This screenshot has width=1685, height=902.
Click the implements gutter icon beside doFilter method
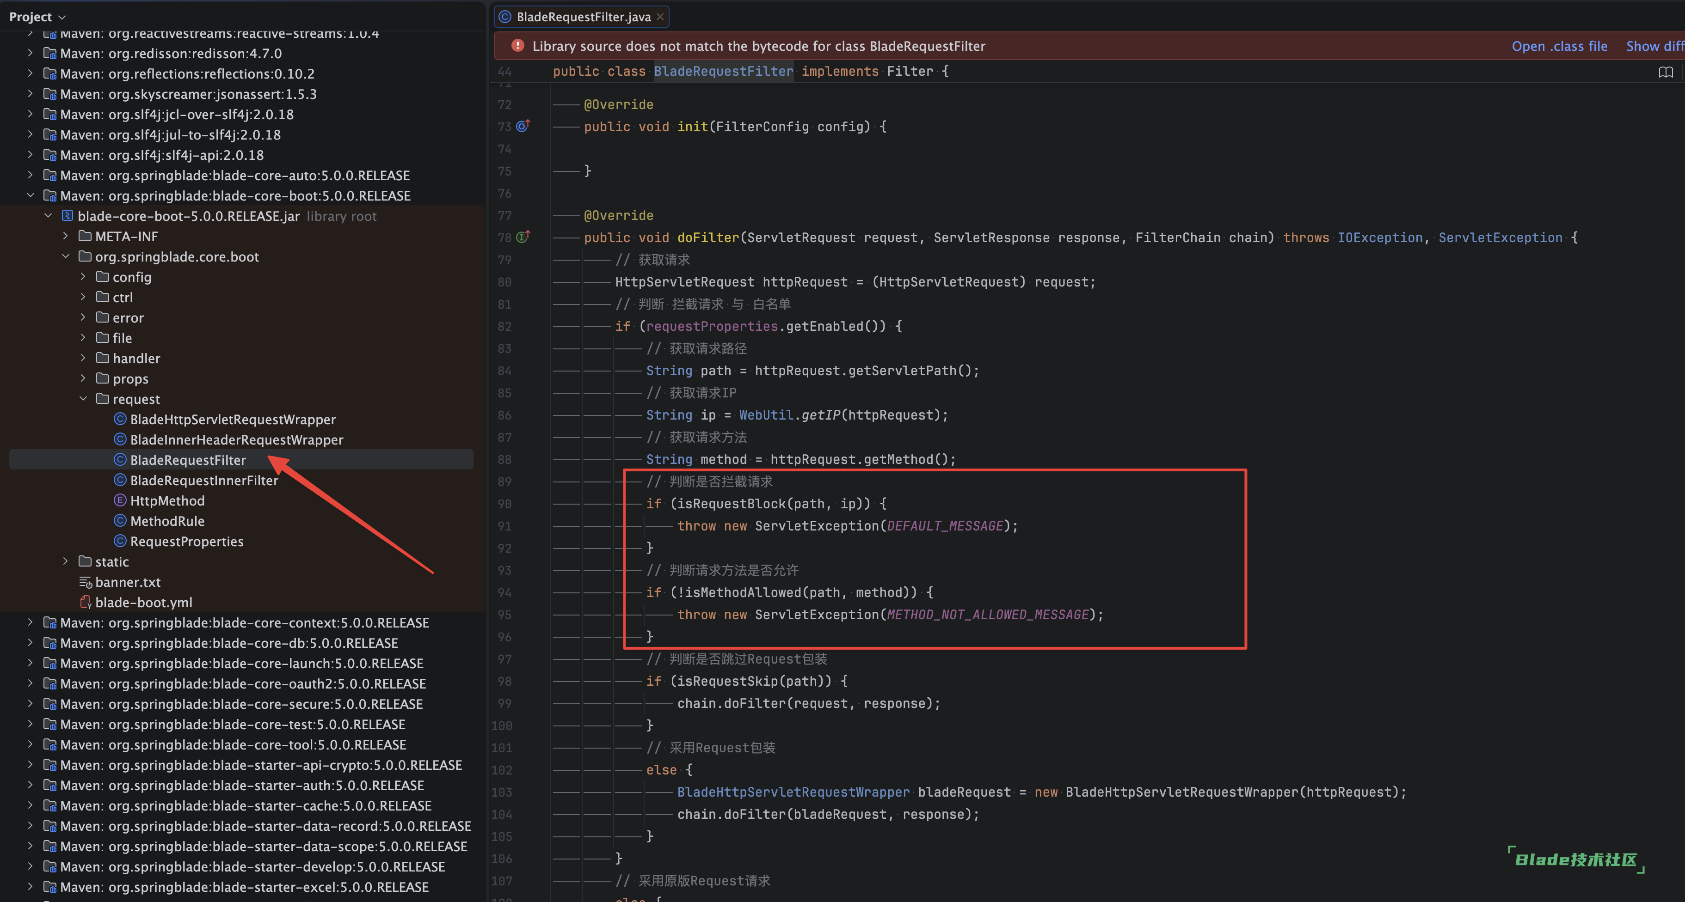[x=523, y=237]
